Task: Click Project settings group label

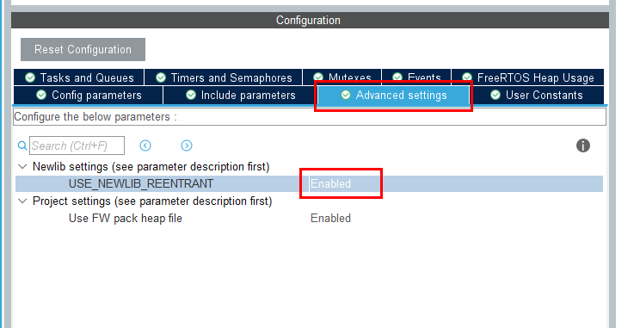Action: (152, 201)
